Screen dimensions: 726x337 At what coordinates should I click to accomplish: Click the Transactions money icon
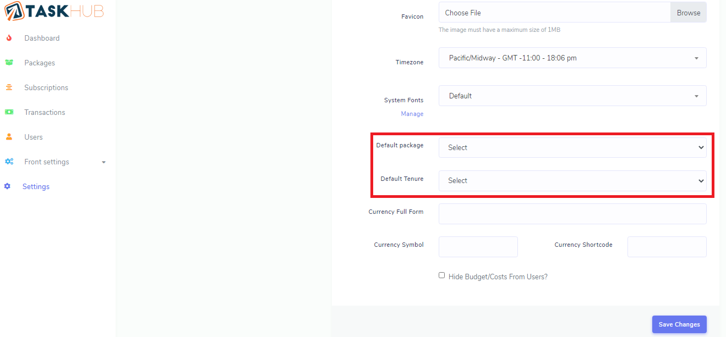click(x=9, y=112)
